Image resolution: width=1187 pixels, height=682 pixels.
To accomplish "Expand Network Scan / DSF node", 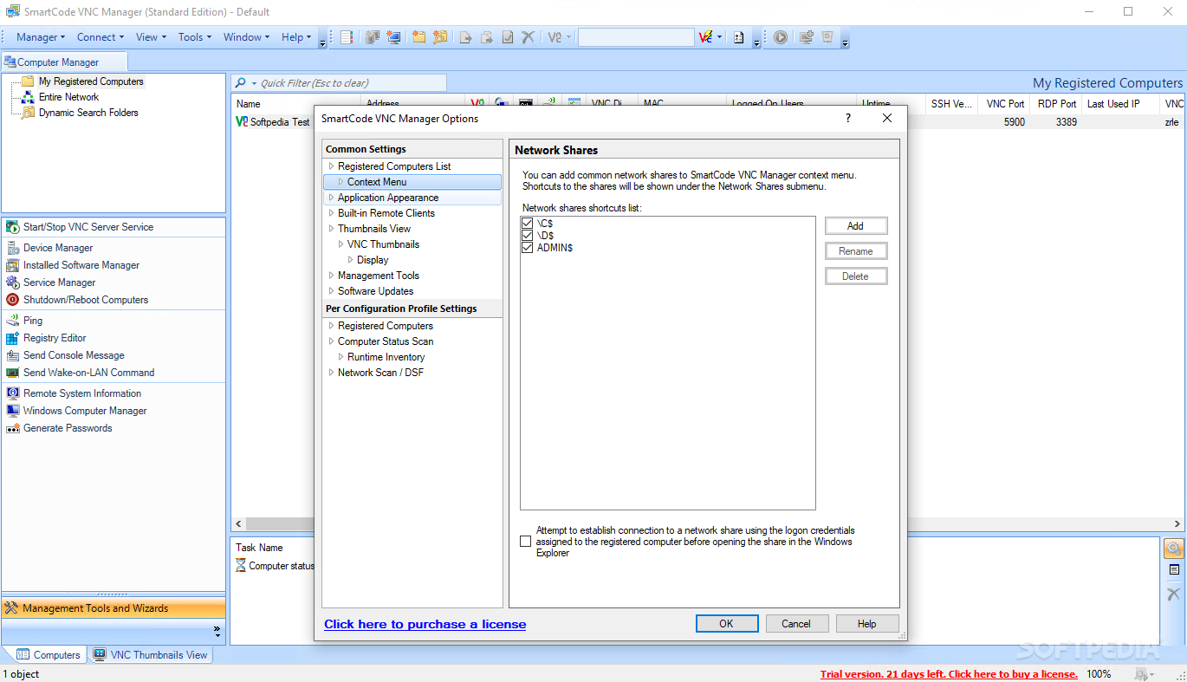I will click(x=331, y=373).
